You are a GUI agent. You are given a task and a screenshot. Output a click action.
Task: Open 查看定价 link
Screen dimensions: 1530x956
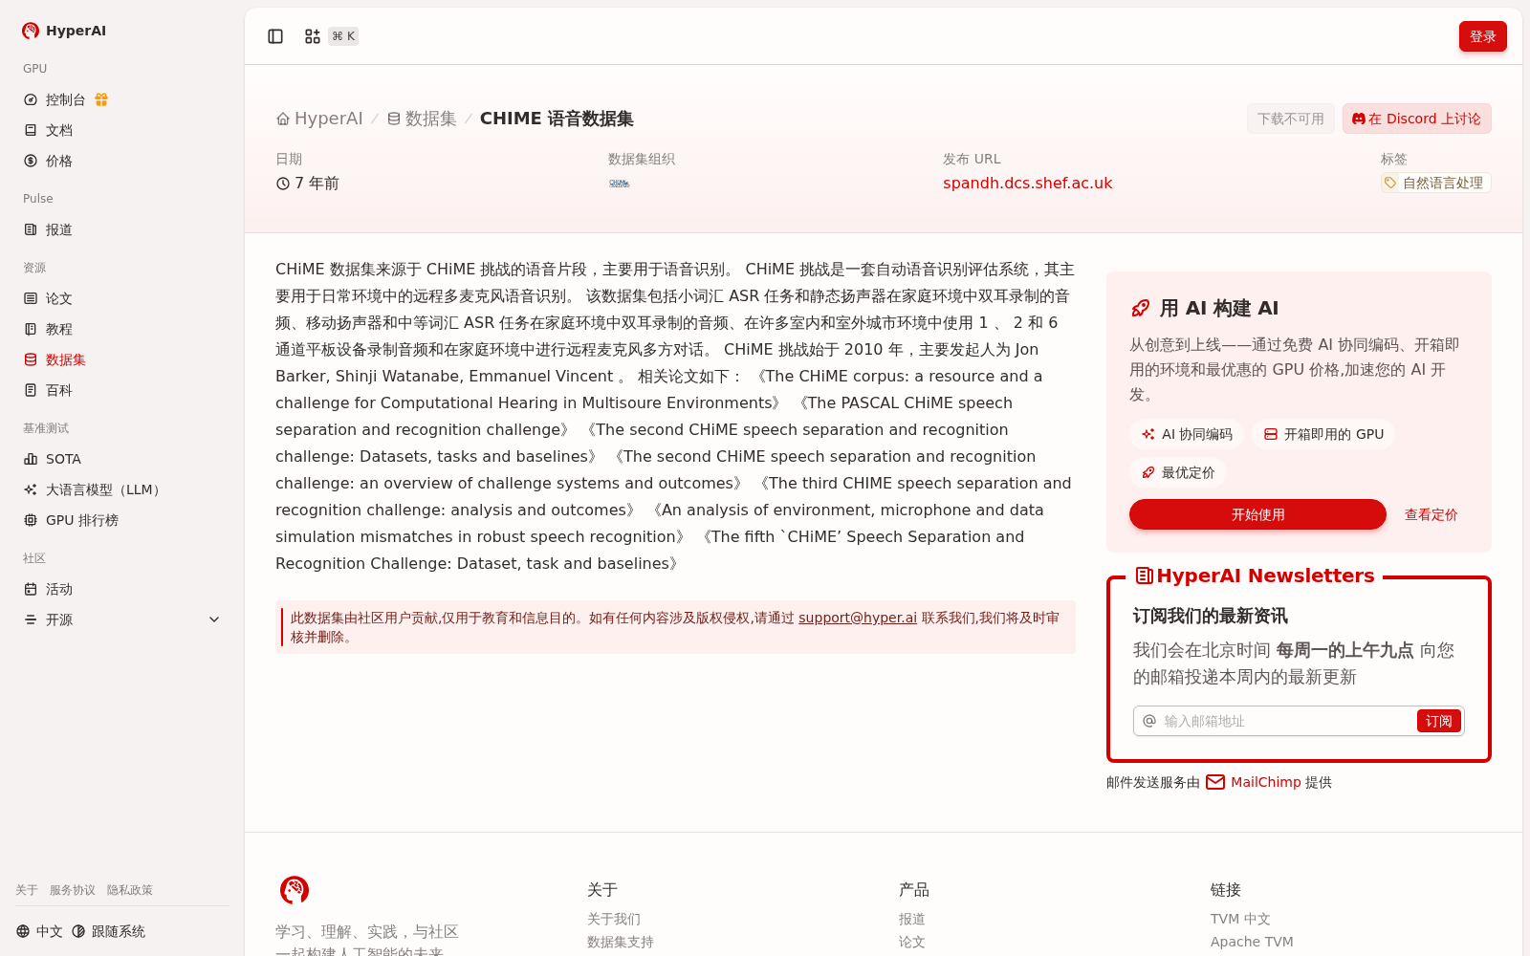coord(1431,514)
